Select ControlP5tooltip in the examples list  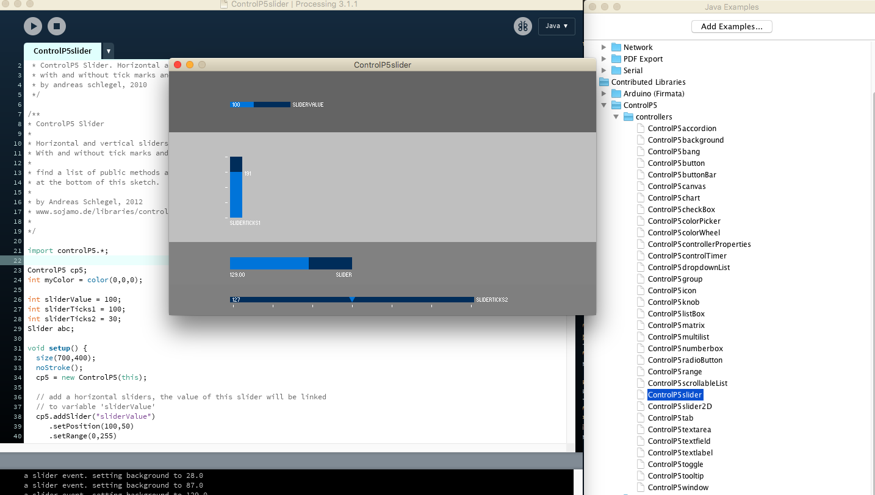click(x=675, y=475)
